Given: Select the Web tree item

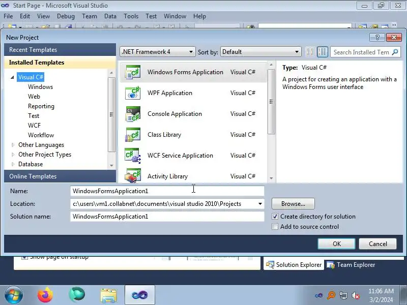Looking at the screenshot, I should pos(34,97).
